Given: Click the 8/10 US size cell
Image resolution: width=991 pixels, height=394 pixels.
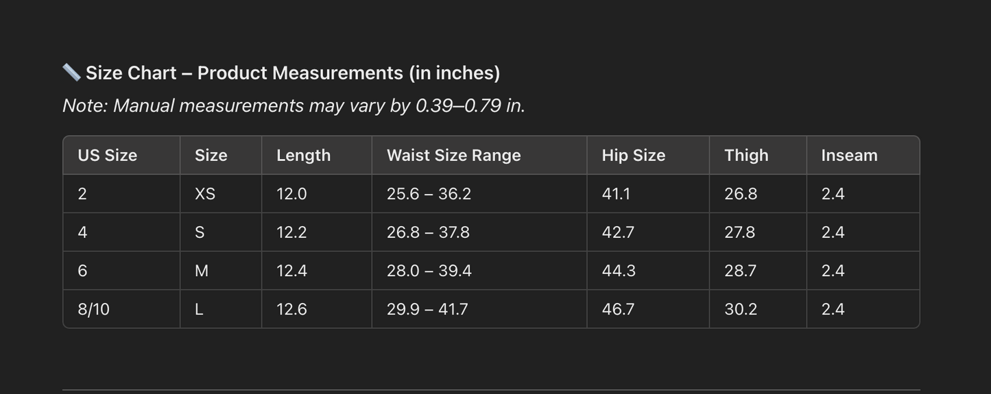Looking at the screenshot, I should coord(94,309).
